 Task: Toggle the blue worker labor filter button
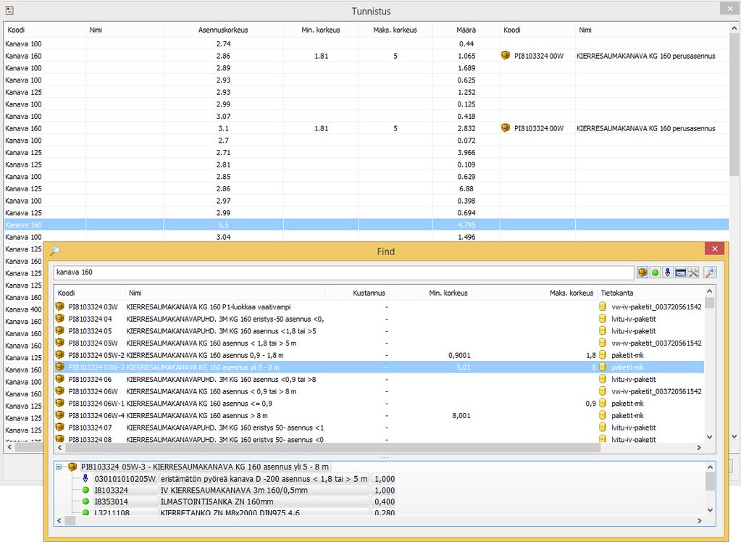pyautogui.click(x=667, y=272)
